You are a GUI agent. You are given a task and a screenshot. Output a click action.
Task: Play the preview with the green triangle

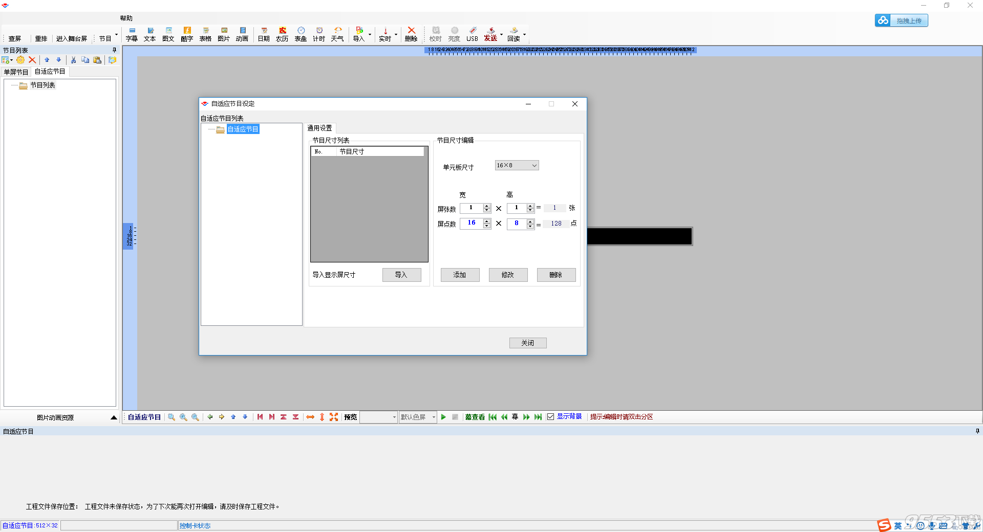443,417
